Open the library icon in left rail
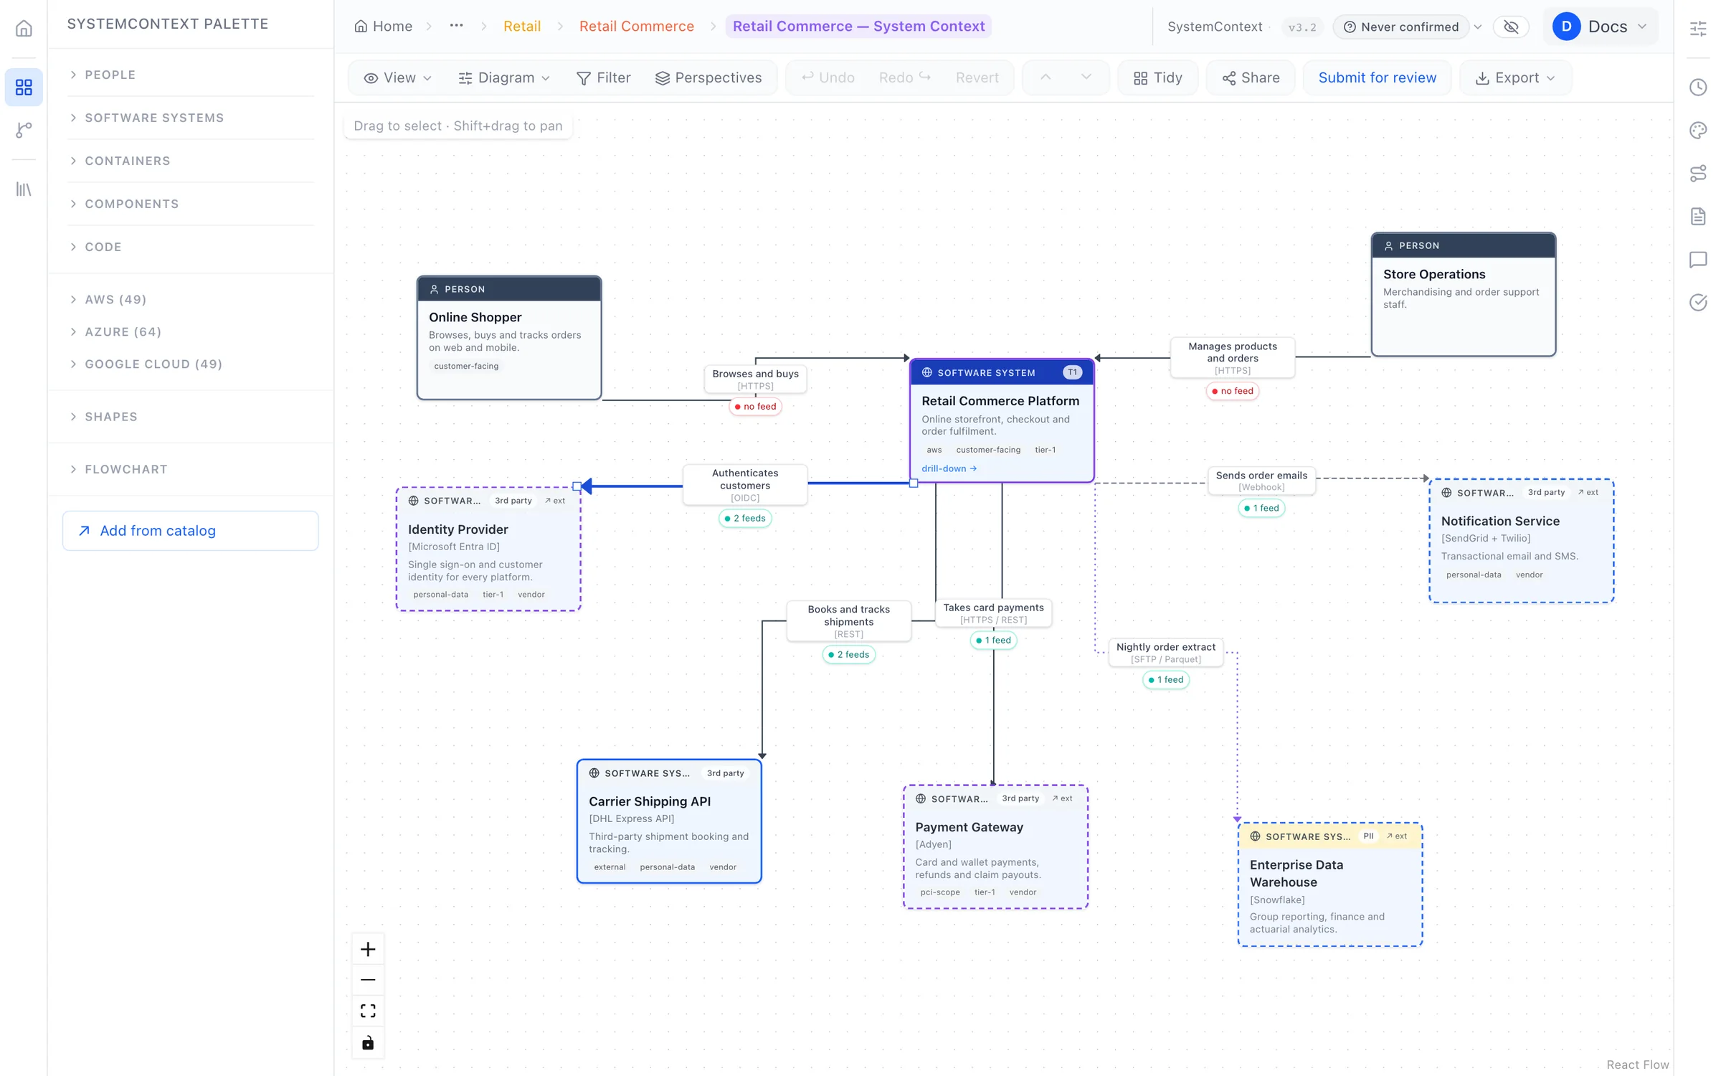This screenshot has height=1076, width=1721. [24, 189]
